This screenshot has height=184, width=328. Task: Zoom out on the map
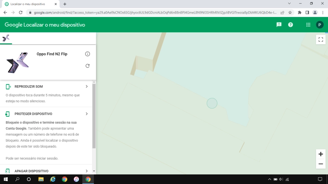pyautogui.click(x=321, y=164)
